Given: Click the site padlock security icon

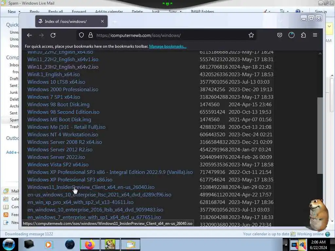Looking at the screenshot, I should 91,35.
